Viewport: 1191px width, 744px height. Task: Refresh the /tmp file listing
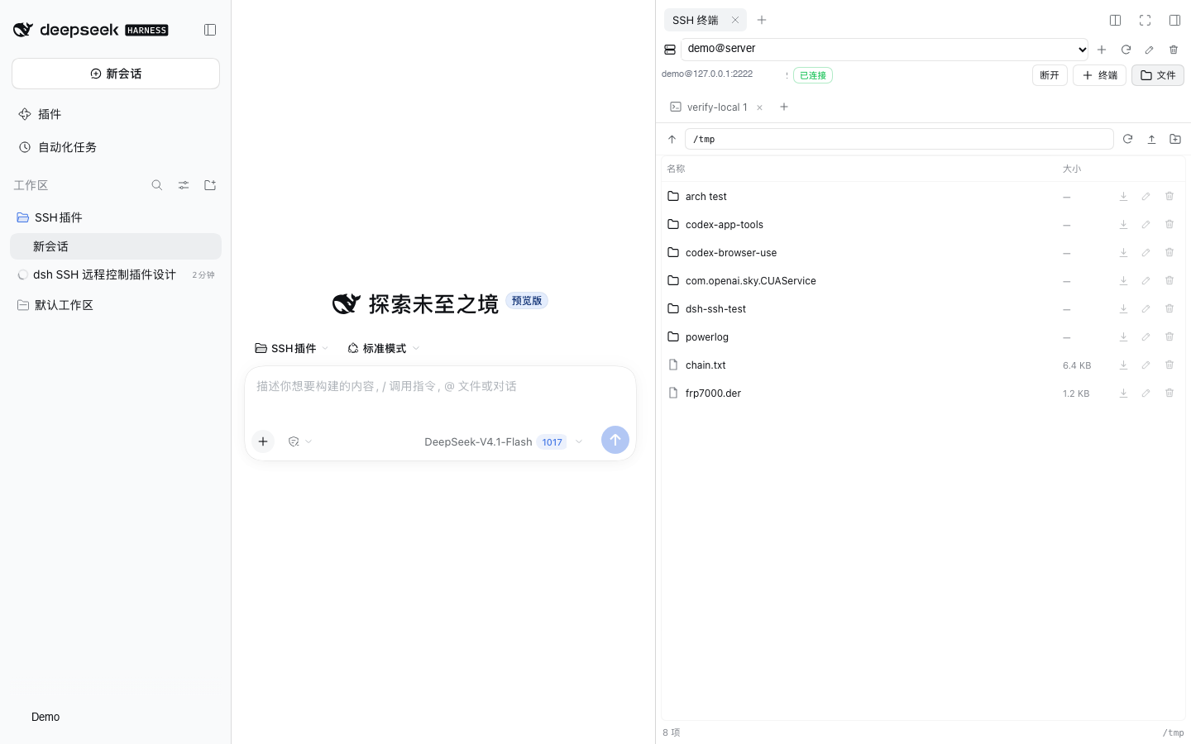[1127, 139]
